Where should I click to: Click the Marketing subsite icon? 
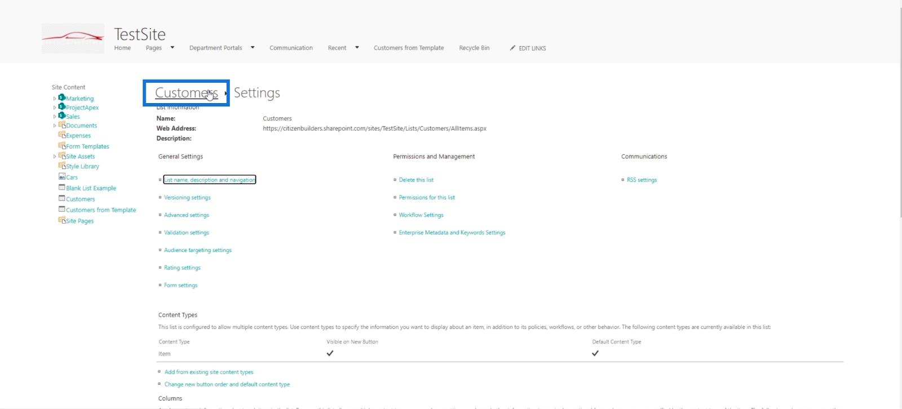coord(62,97)
